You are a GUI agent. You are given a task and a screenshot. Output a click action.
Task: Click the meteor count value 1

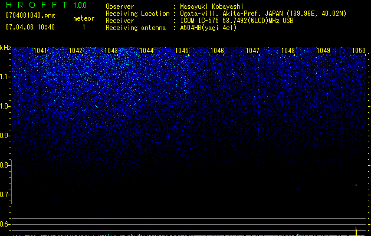tap(84, 27)
